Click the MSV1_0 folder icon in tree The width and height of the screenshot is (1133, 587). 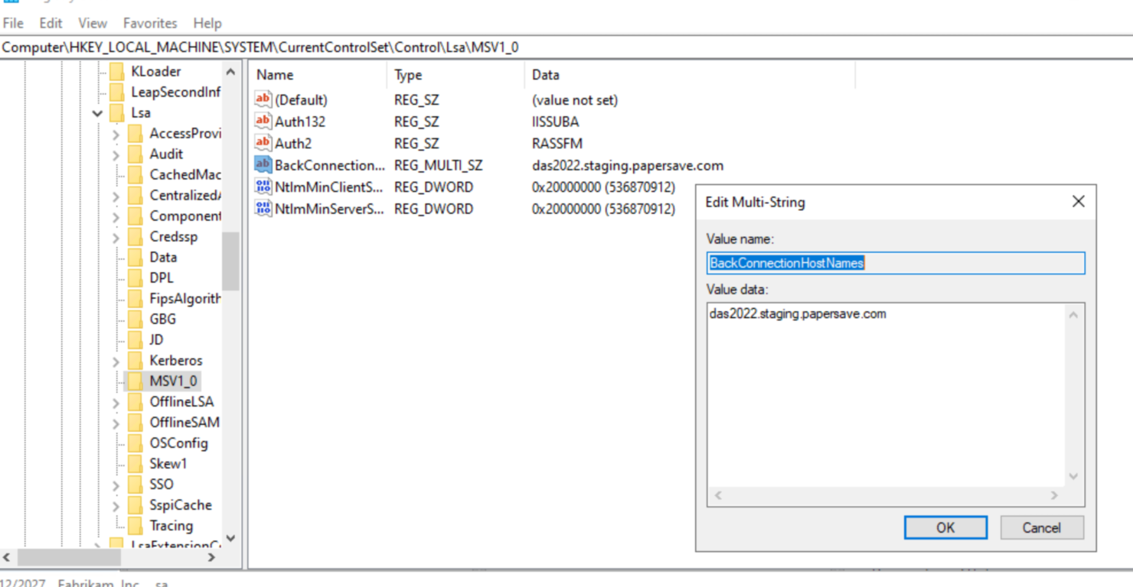point(136,381)
